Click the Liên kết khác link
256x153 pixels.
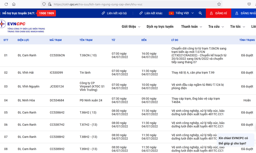[151, 13]
